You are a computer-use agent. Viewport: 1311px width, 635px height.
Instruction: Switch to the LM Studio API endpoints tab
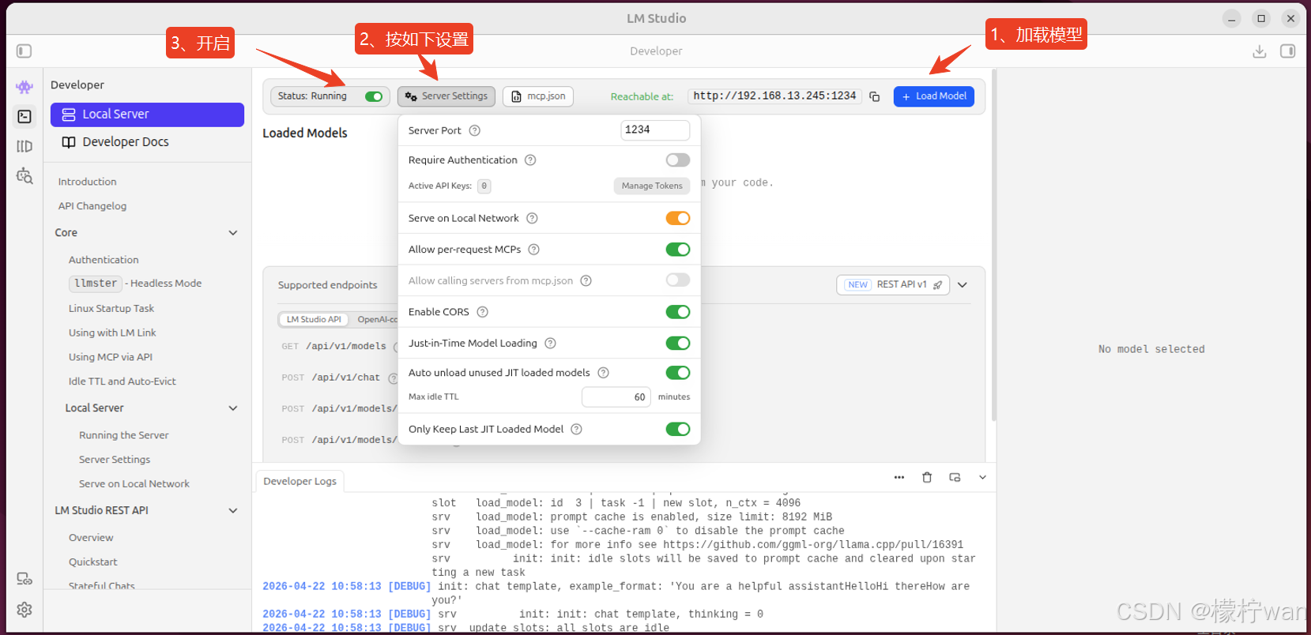[x=314, y=320]
